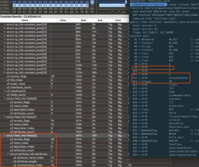Click the highlighted 1A hex byte
This screenshot has width=199, height=167.
coord(14,5)
